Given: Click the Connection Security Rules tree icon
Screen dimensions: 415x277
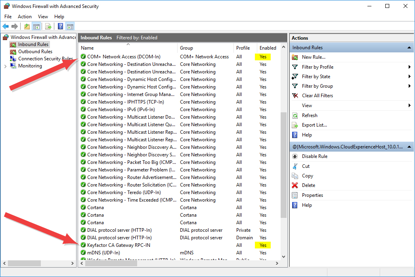Looking at the screenshot, I should (13, 59).
